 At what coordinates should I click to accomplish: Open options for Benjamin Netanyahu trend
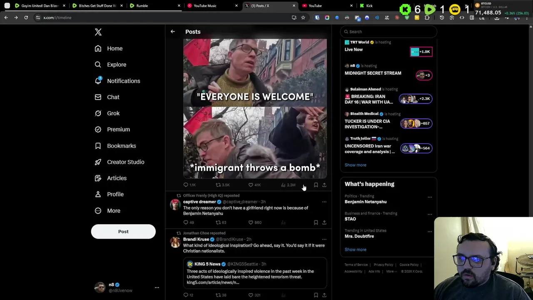[430, 197]
